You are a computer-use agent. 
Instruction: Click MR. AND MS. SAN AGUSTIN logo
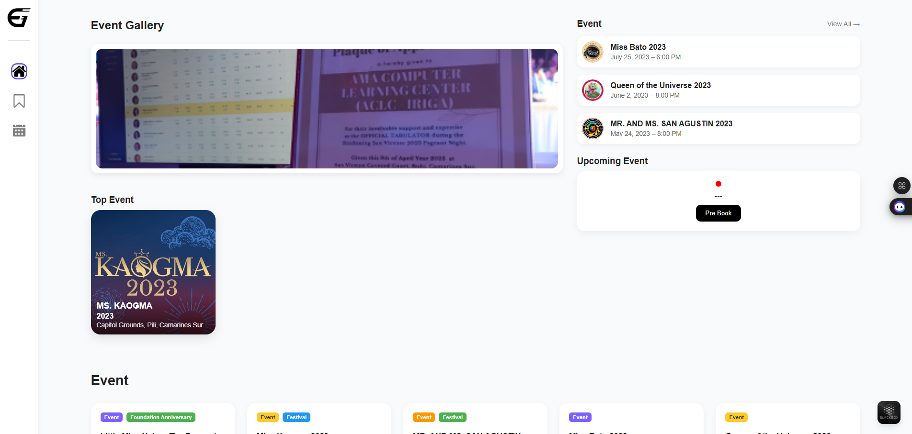pos(593,128)
